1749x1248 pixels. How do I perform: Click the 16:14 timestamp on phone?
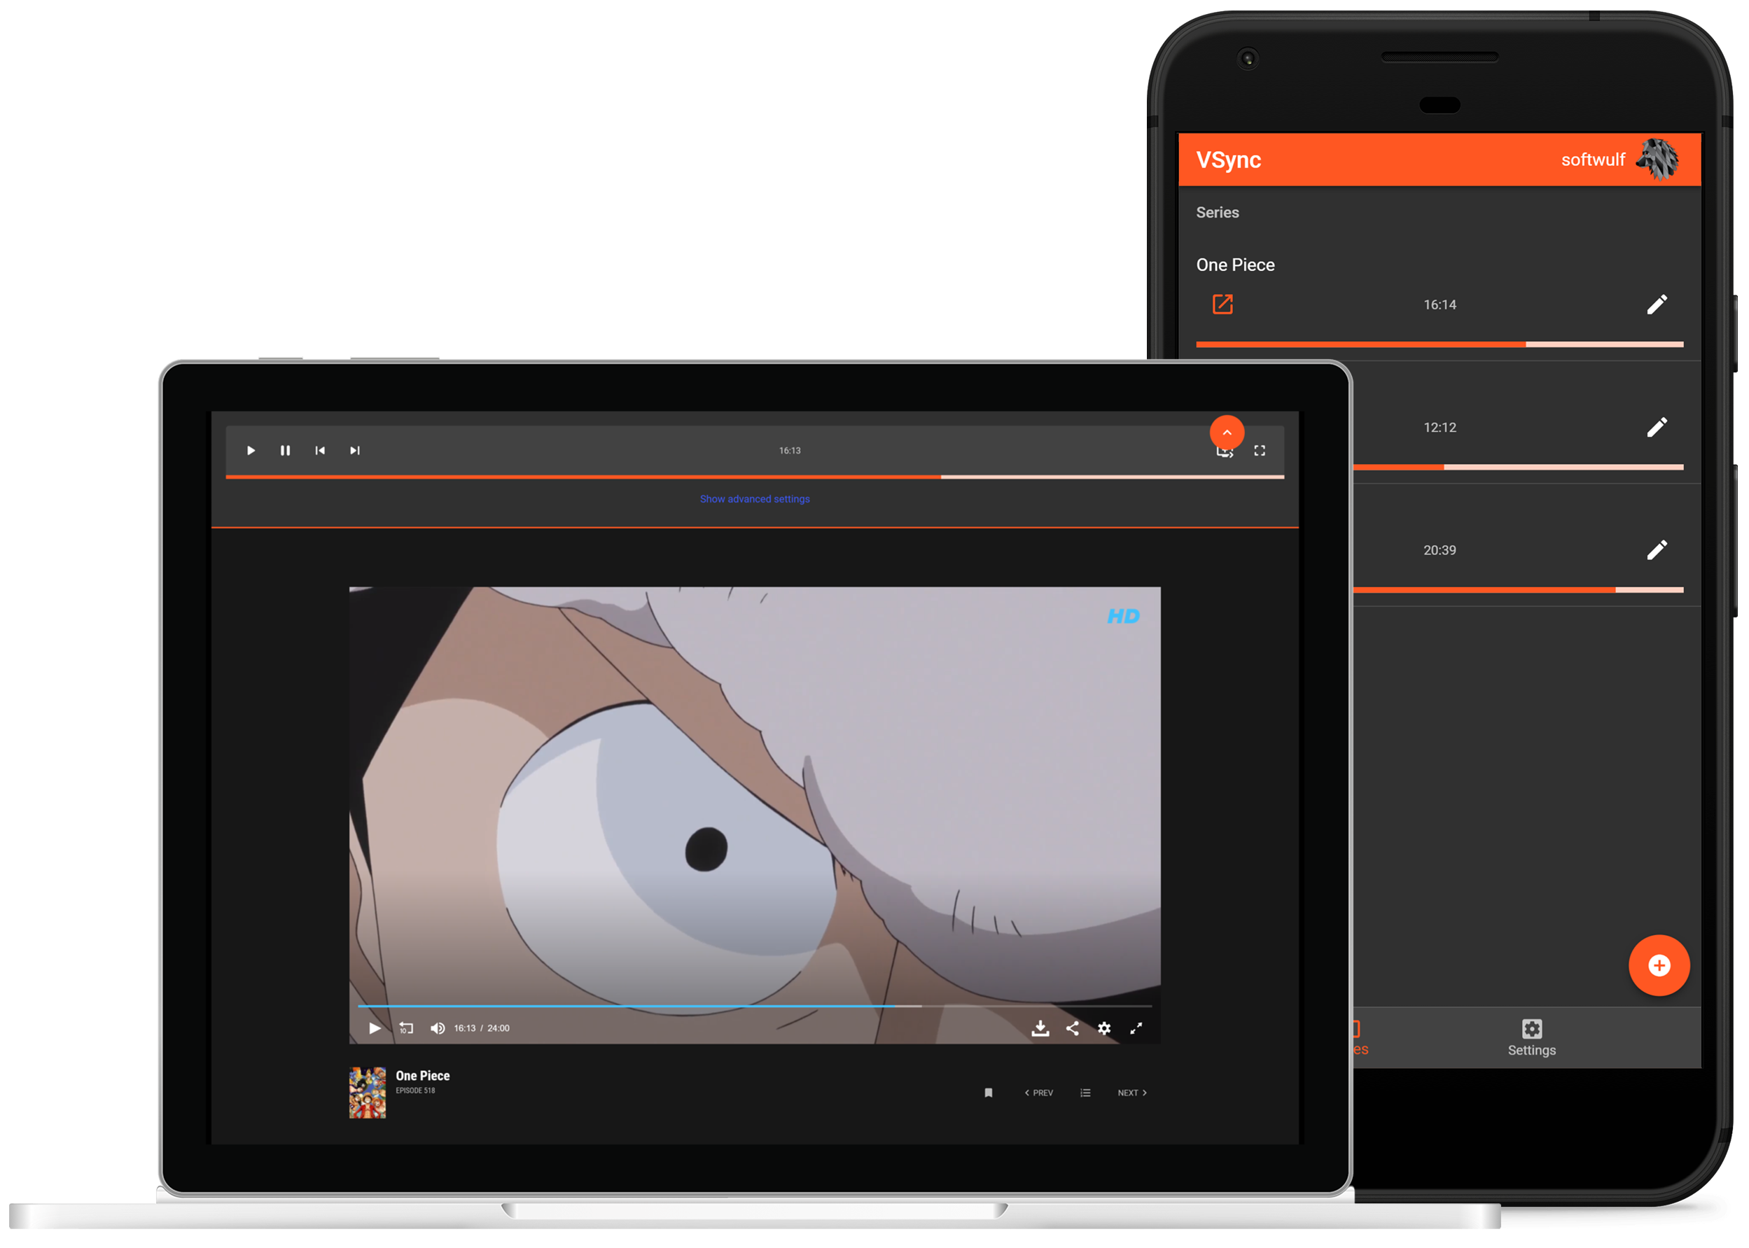coord(1439,304)
